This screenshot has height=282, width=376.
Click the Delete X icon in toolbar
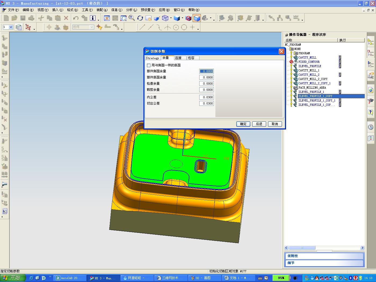tap(66, 18)
